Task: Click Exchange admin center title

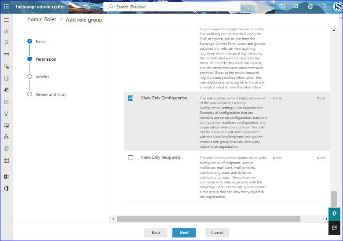Action: tap(40, 7)
